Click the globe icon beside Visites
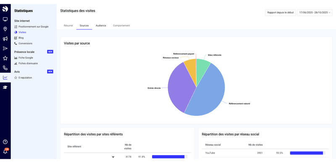 click(16, 32)
